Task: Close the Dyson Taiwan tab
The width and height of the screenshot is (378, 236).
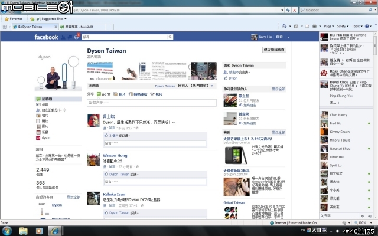Action: point(56,27)
